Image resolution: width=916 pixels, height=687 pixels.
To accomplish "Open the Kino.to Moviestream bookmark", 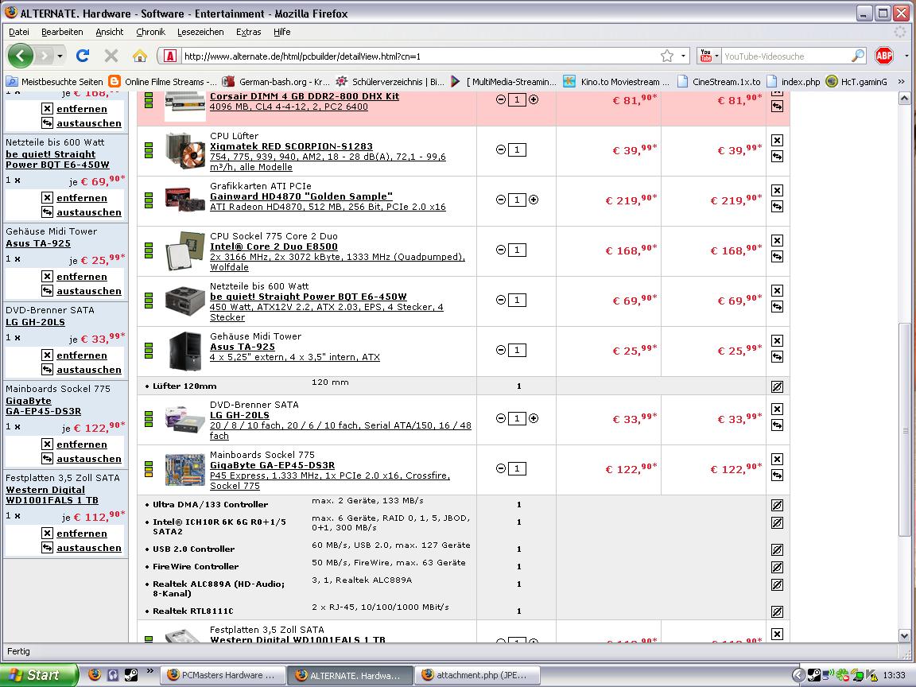I will (616, 82).
